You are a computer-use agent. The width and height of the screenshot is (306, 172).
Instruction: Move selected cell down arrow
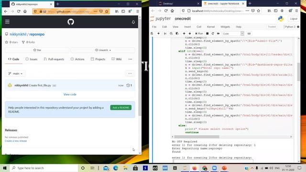[190, 33]
